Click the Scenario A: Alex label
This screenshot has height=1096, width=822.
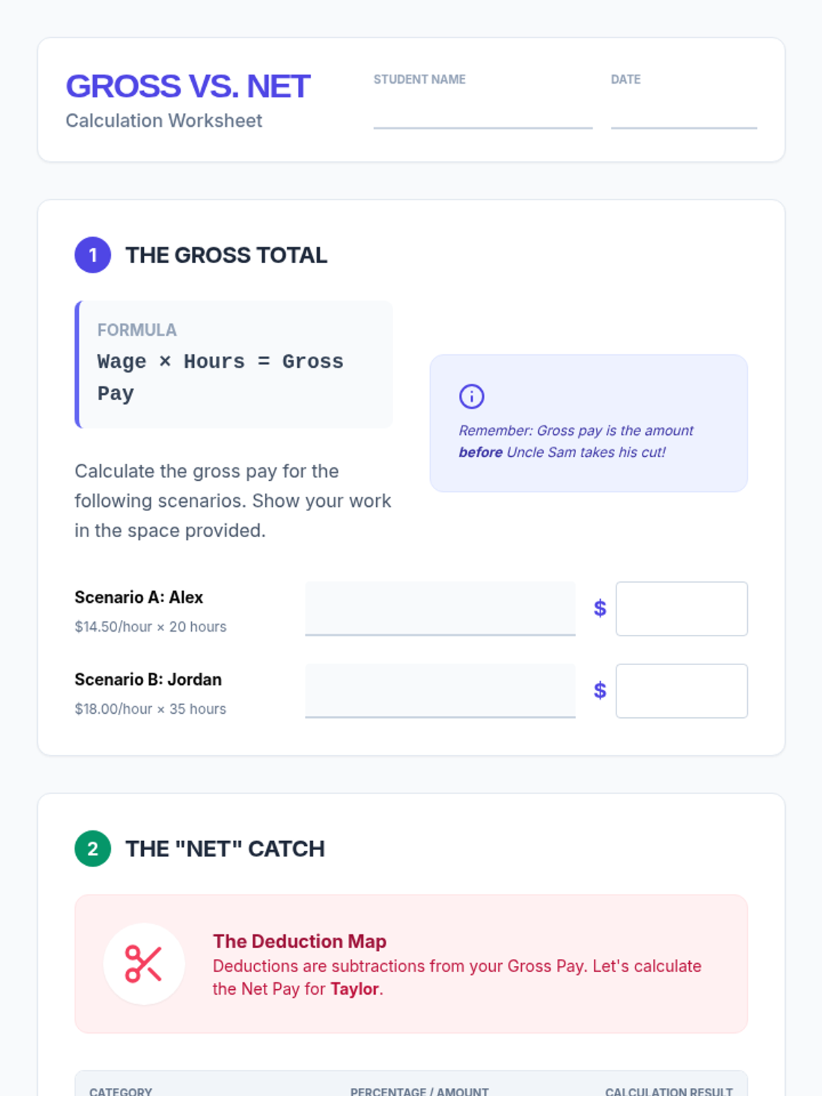point(139,597)
